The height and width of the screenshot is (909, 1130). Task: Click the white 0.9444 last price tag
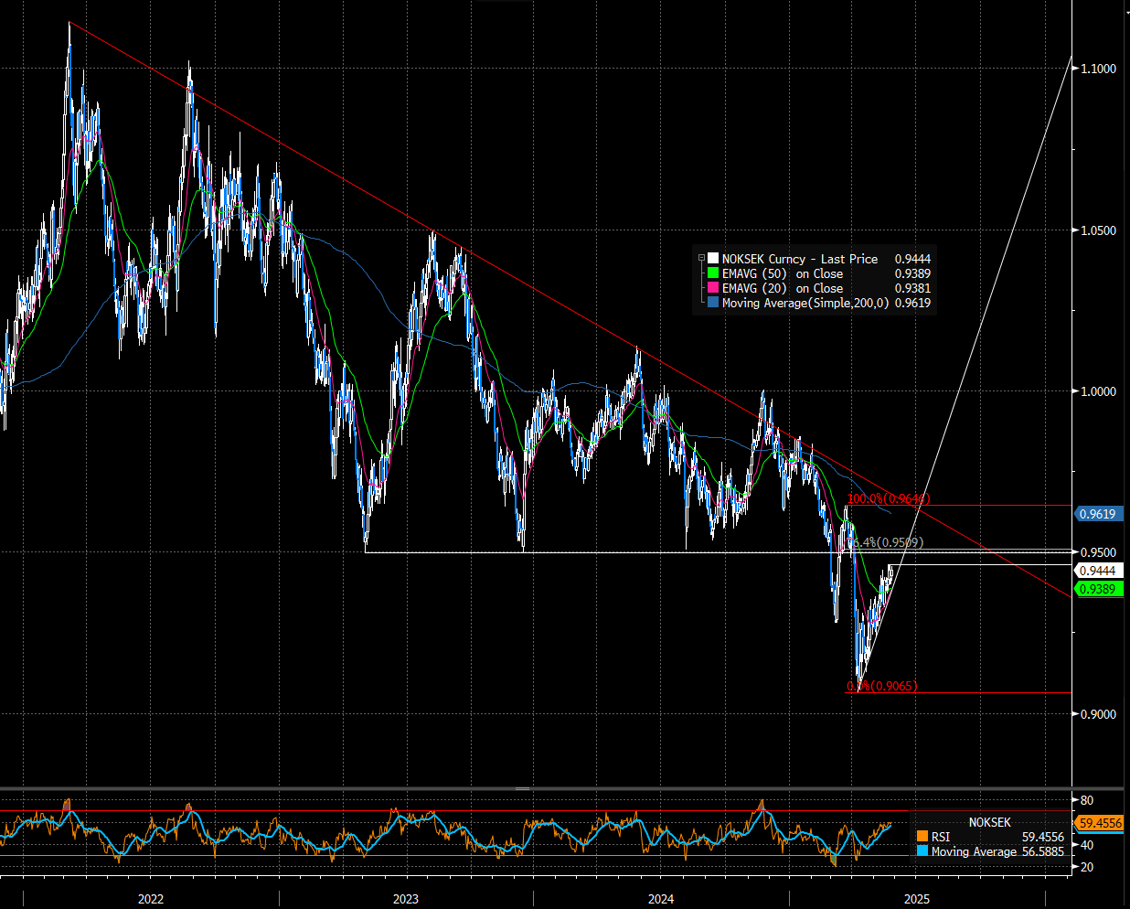point(1098,571)
